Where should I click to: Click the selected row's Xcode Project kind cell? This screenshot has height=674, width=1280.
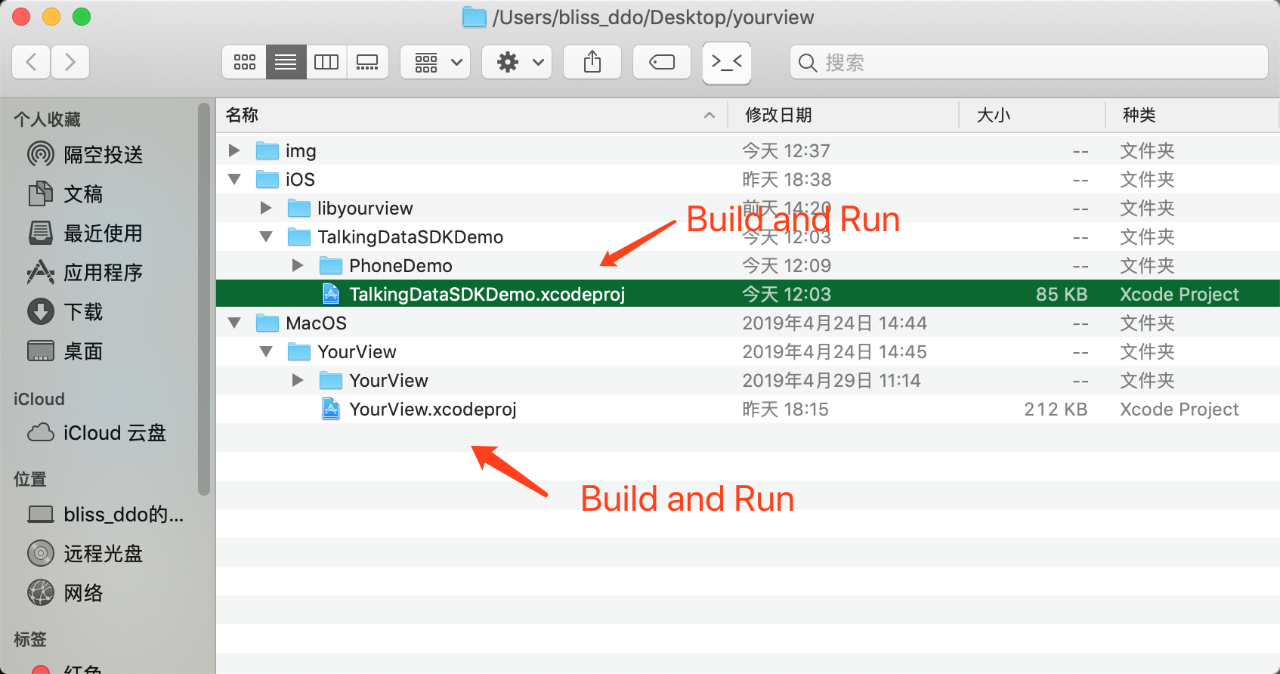point(1179,294)
